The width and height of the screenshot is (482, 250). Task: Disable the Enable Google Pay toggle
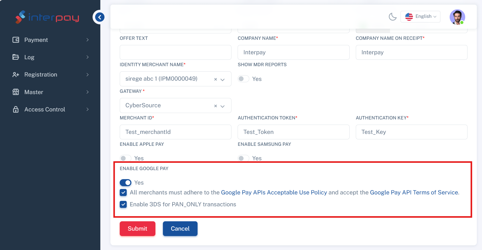click(125, 183)
